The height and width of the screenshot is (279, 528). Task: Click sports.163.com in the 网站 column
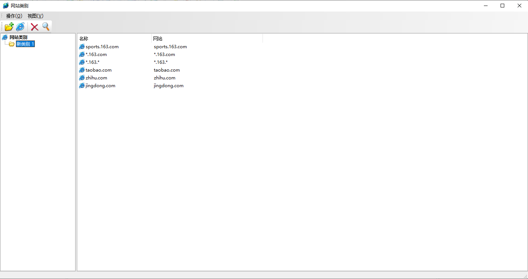click(170, 47)
